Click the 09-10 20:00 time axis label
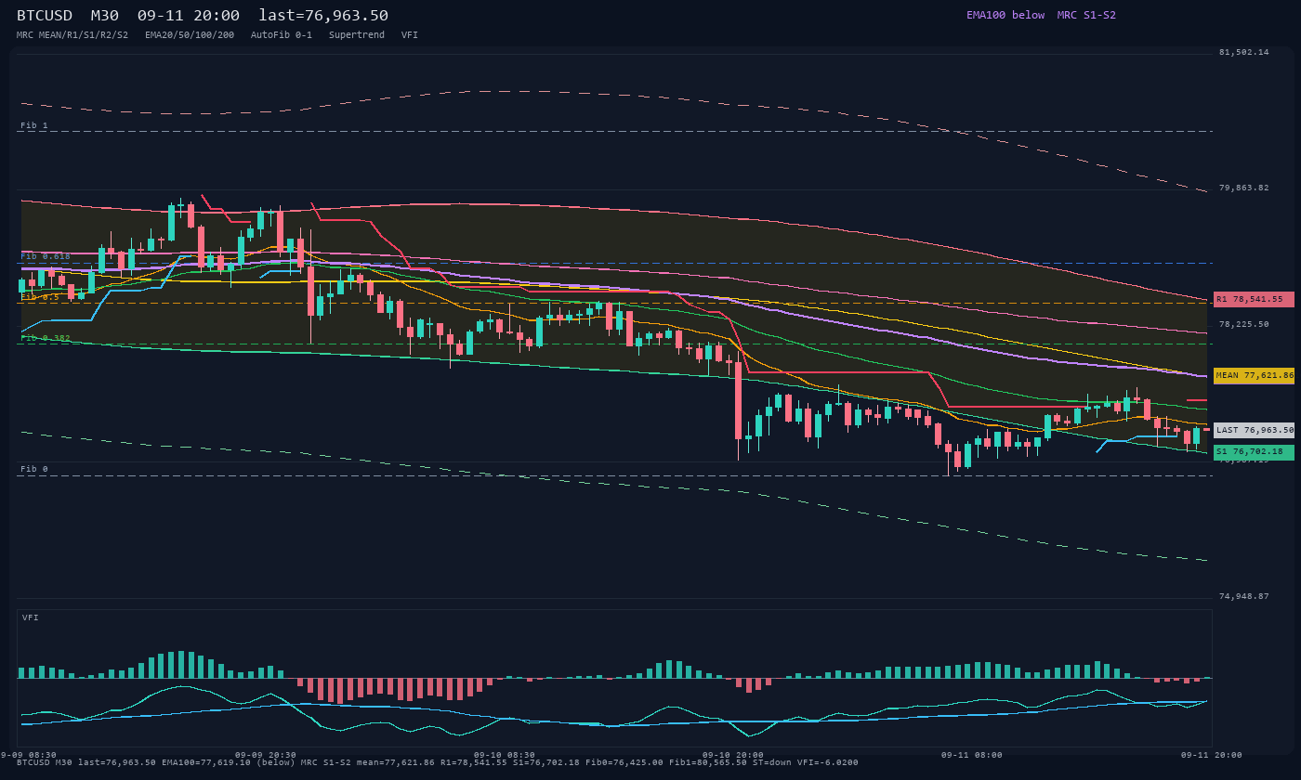The height and width of the screenshot is (780, 1301). click(733, 755)
